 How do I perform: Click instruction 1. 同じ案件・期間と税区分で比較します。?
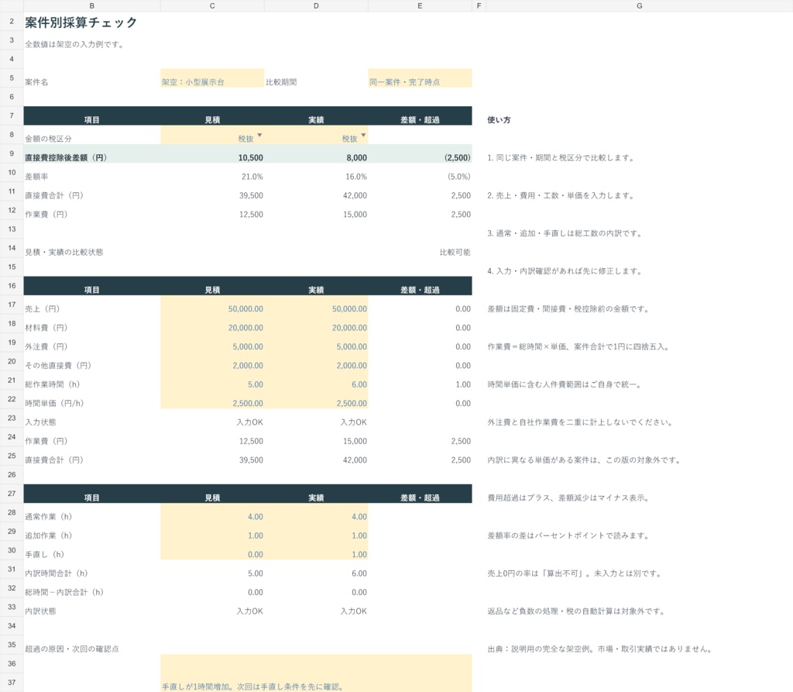click(x=561, y=158)
